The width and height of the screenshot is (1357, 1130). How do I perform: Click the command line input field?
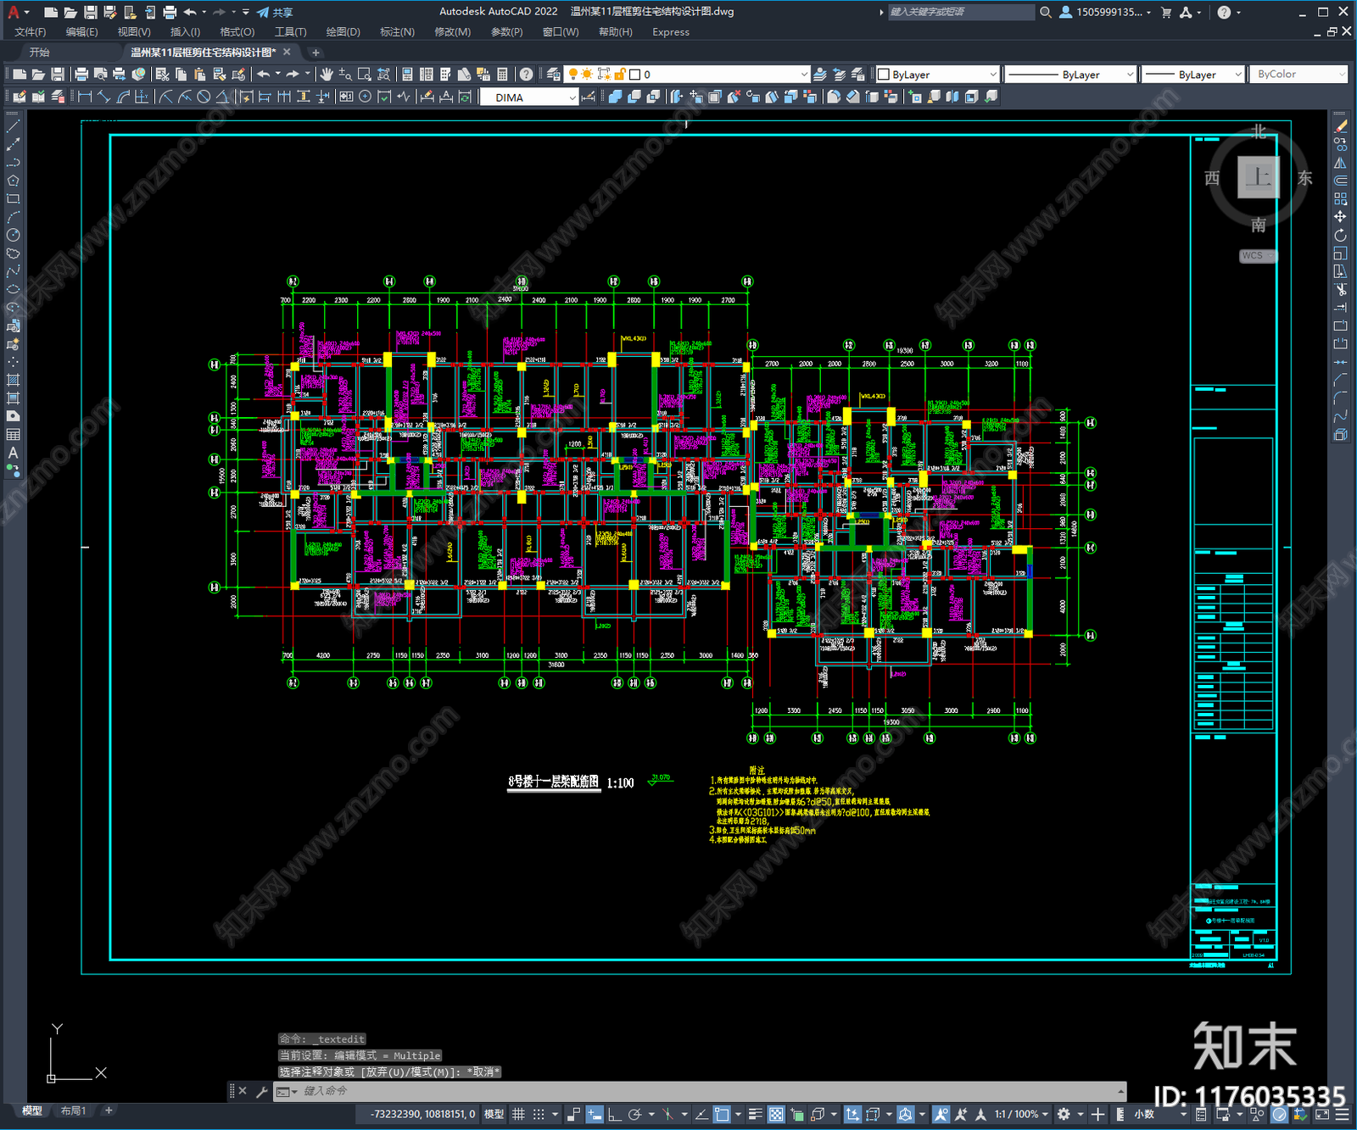click(x=700, y=1091)
